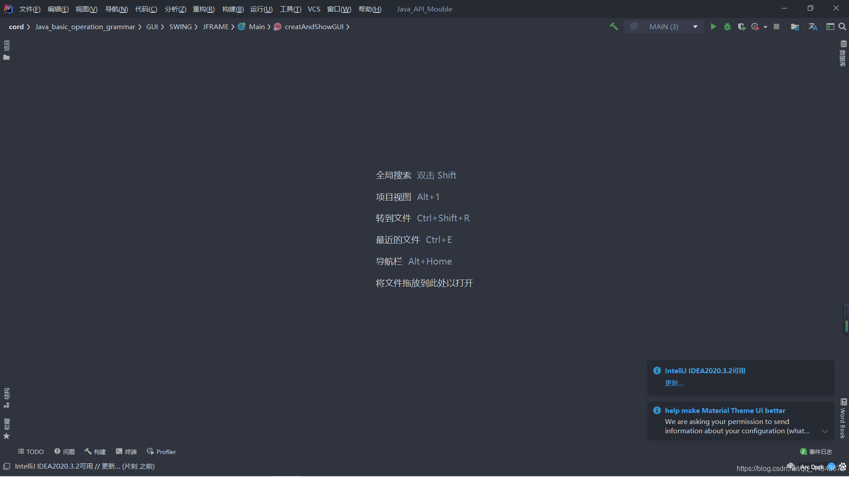Open the 结构 Structure tool window

7,398
